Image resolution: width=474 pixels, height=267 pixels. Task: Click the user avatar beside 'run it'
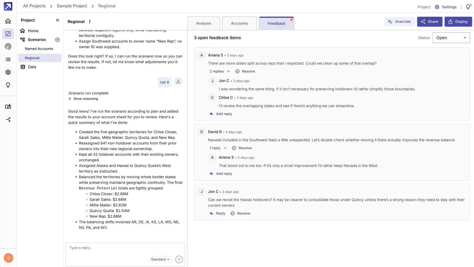pyautogui.click(x=178, y=82)
